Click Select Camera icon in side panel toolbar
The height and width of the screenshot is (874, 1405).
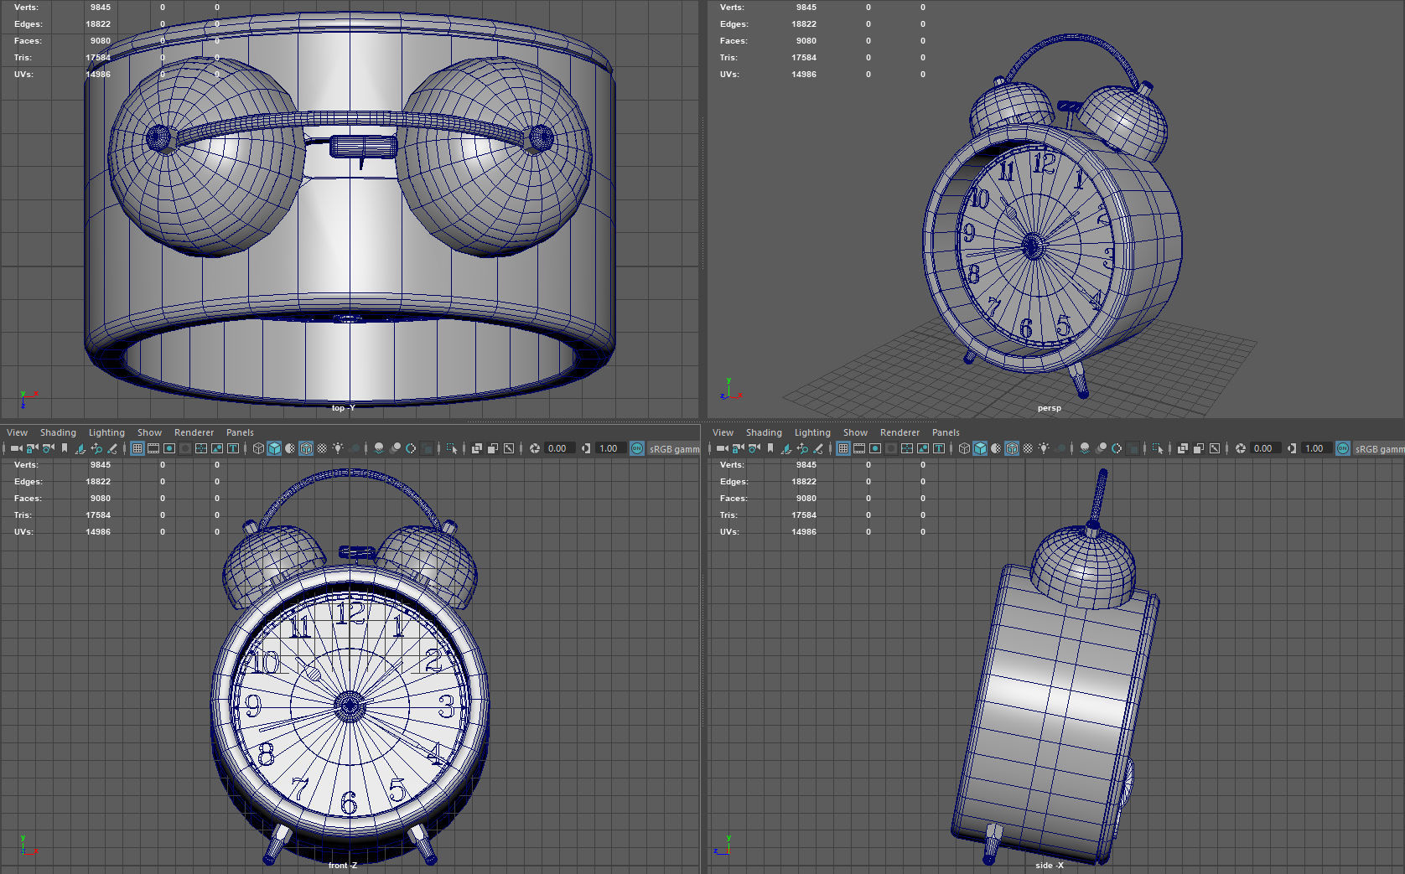point(722,448)
